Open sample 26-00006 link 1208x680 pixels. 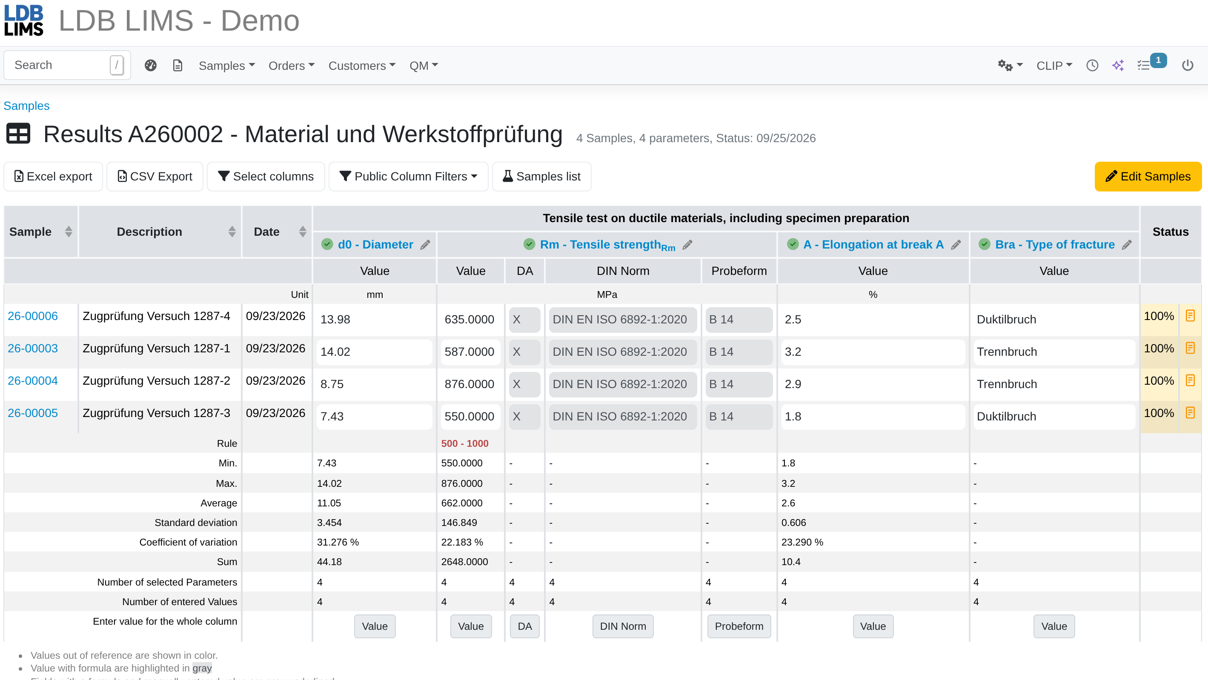point(33,316)
